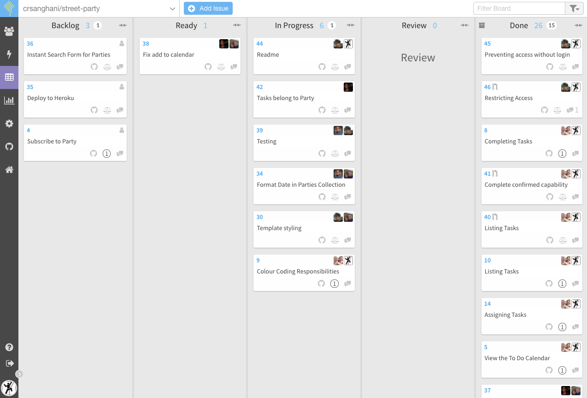Open the team members sidebar icon
The width and height of the screenshot is (587, 398).
click(9, 31)
